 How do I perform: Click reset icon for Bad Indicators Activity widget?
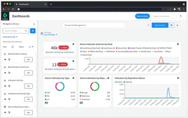pyautogui.click(x=9, y=59)
